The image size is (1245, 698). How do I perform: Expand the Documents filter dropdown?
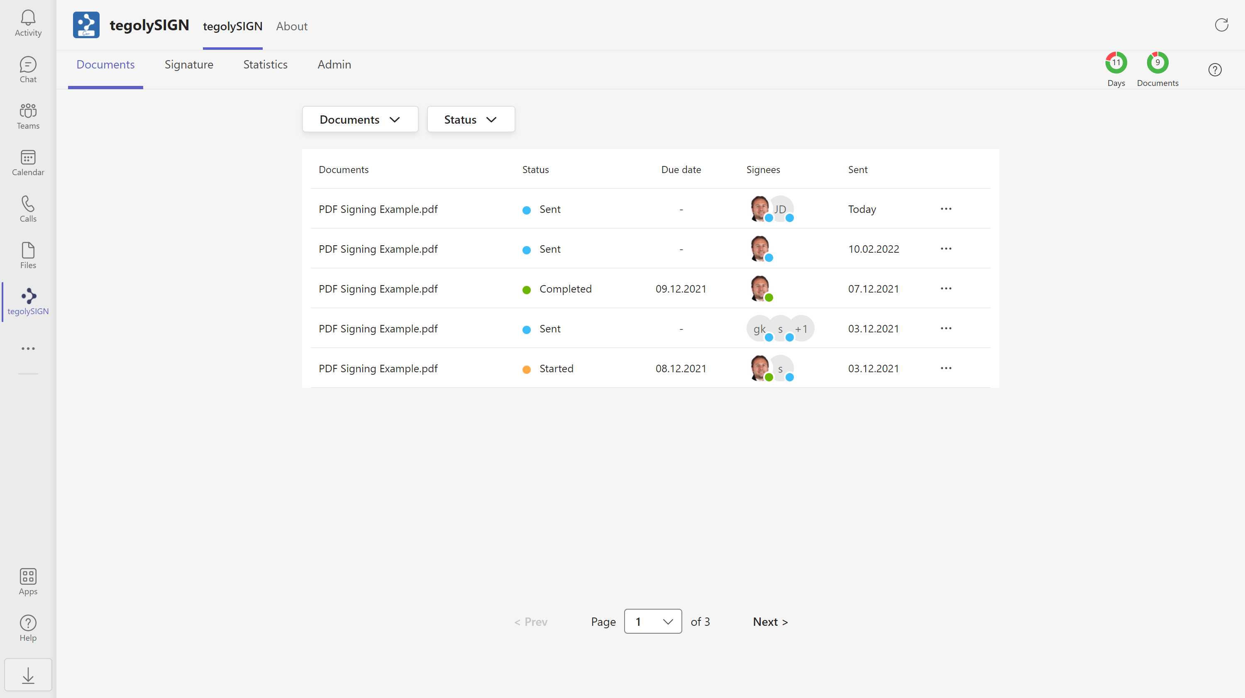pos(360,120)
